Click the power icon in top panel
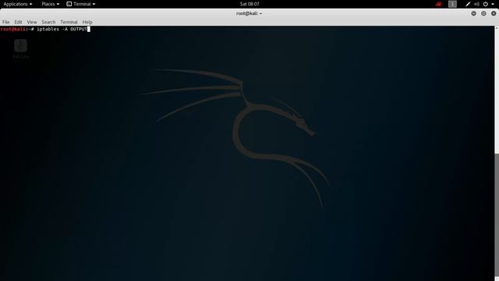 click(485, 4)
